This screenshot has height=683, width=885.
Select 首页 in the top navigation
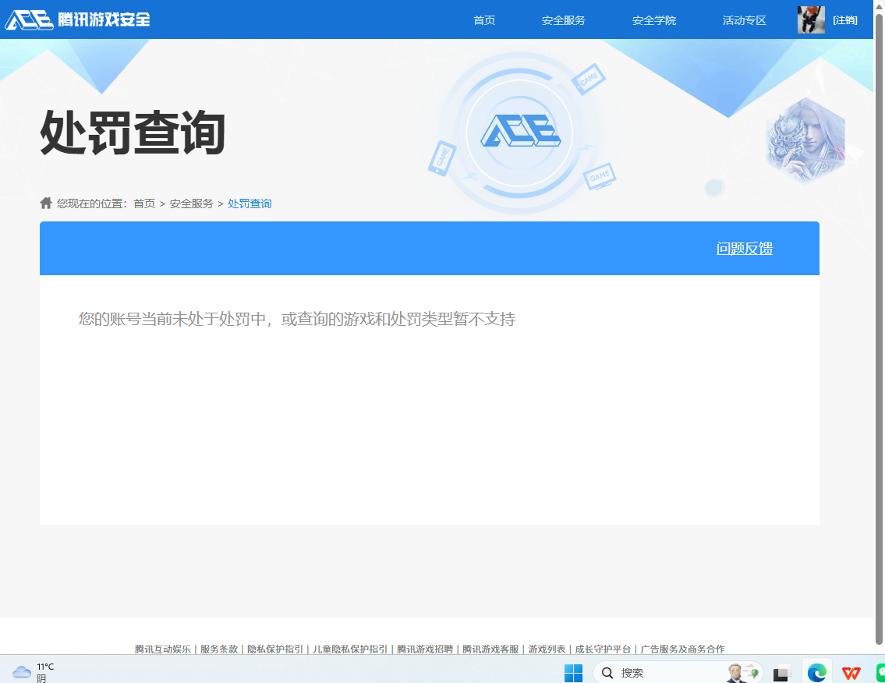[484, 20]
